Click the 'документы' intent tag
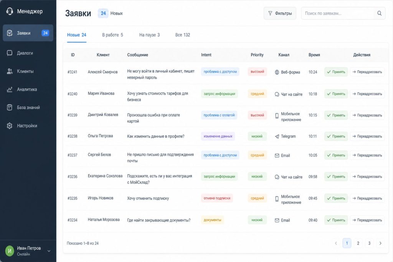393x262 pixels. click(x=212, y=220)
